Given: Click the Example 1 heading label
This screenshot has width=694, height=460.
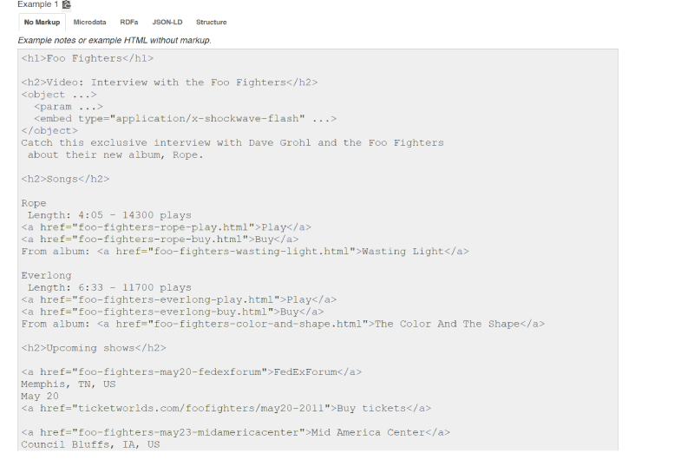Looking at the screenshot, I should tap(37, 4).
